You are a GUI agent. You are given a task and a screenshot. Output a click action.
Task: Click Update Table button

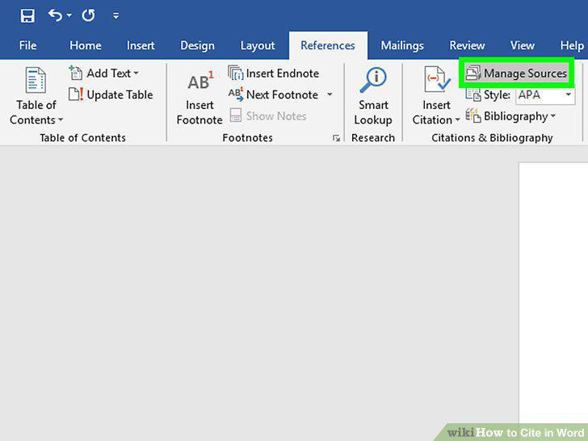click(111, 94)
